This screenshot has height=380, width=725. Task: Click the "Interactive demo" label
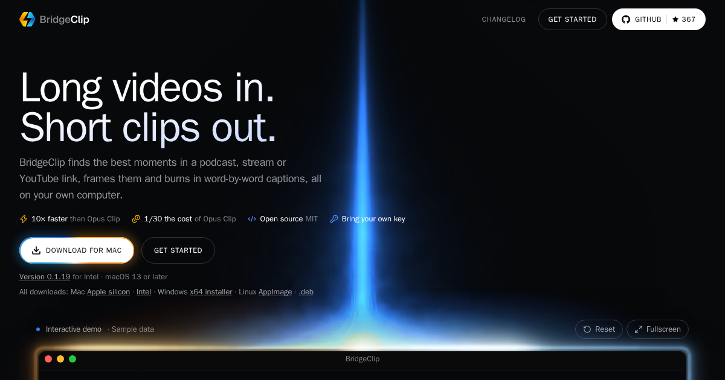click(x=74, y=329)
